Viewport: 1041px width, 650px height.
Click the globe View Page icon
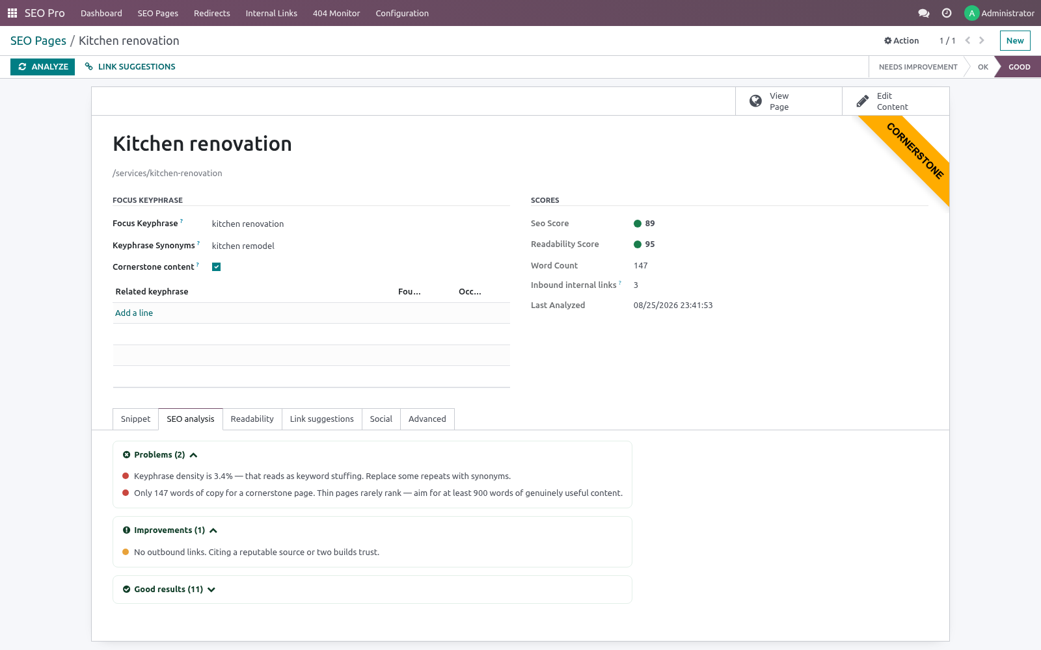[755, 101]
